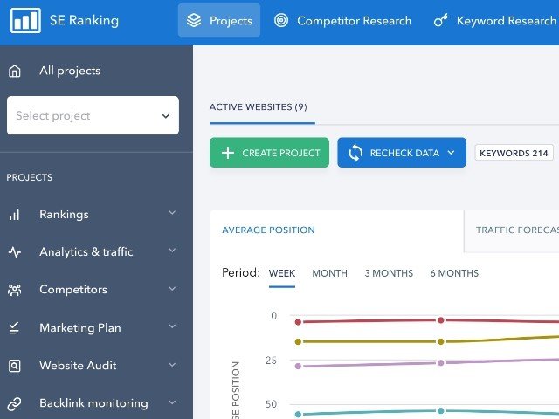Click the refresh arrows icon on Recheck Data
This screenshot has width=559, height=419.
point(355,153)
